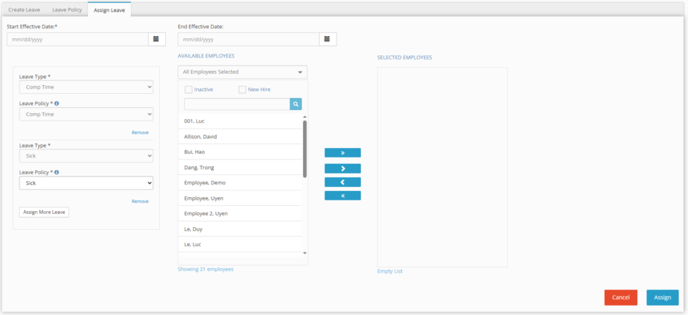Screen dimensions: 688x315
Task: Open first Leave Type dropdown showing Comp Time
Action: click(x=87, y=87)
